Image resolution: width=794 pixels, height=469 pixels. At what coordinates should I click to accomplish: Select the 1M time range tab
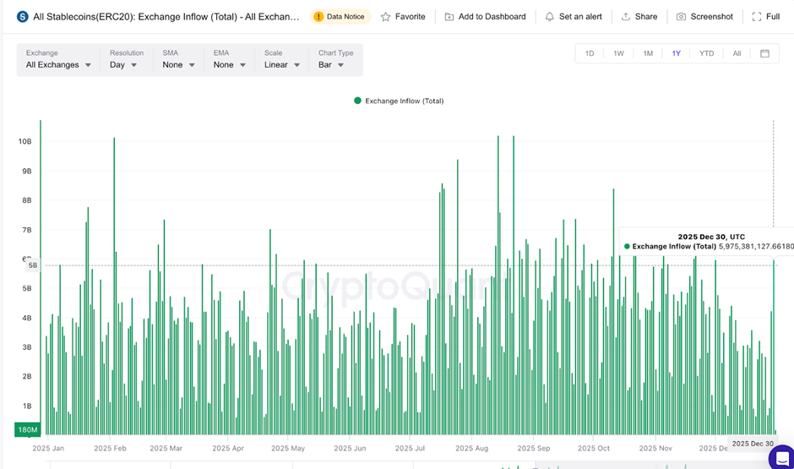(648, 53)
